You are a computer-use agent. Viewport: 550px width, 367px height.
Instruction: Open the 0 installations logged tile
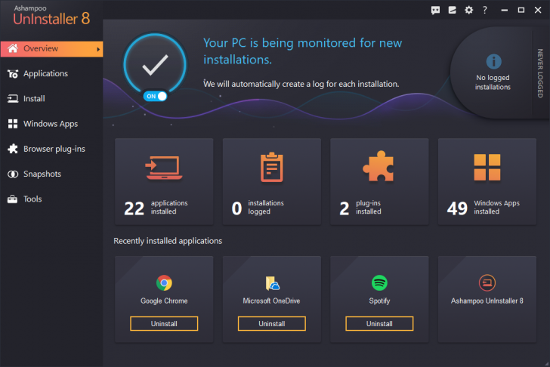(271, 181)
